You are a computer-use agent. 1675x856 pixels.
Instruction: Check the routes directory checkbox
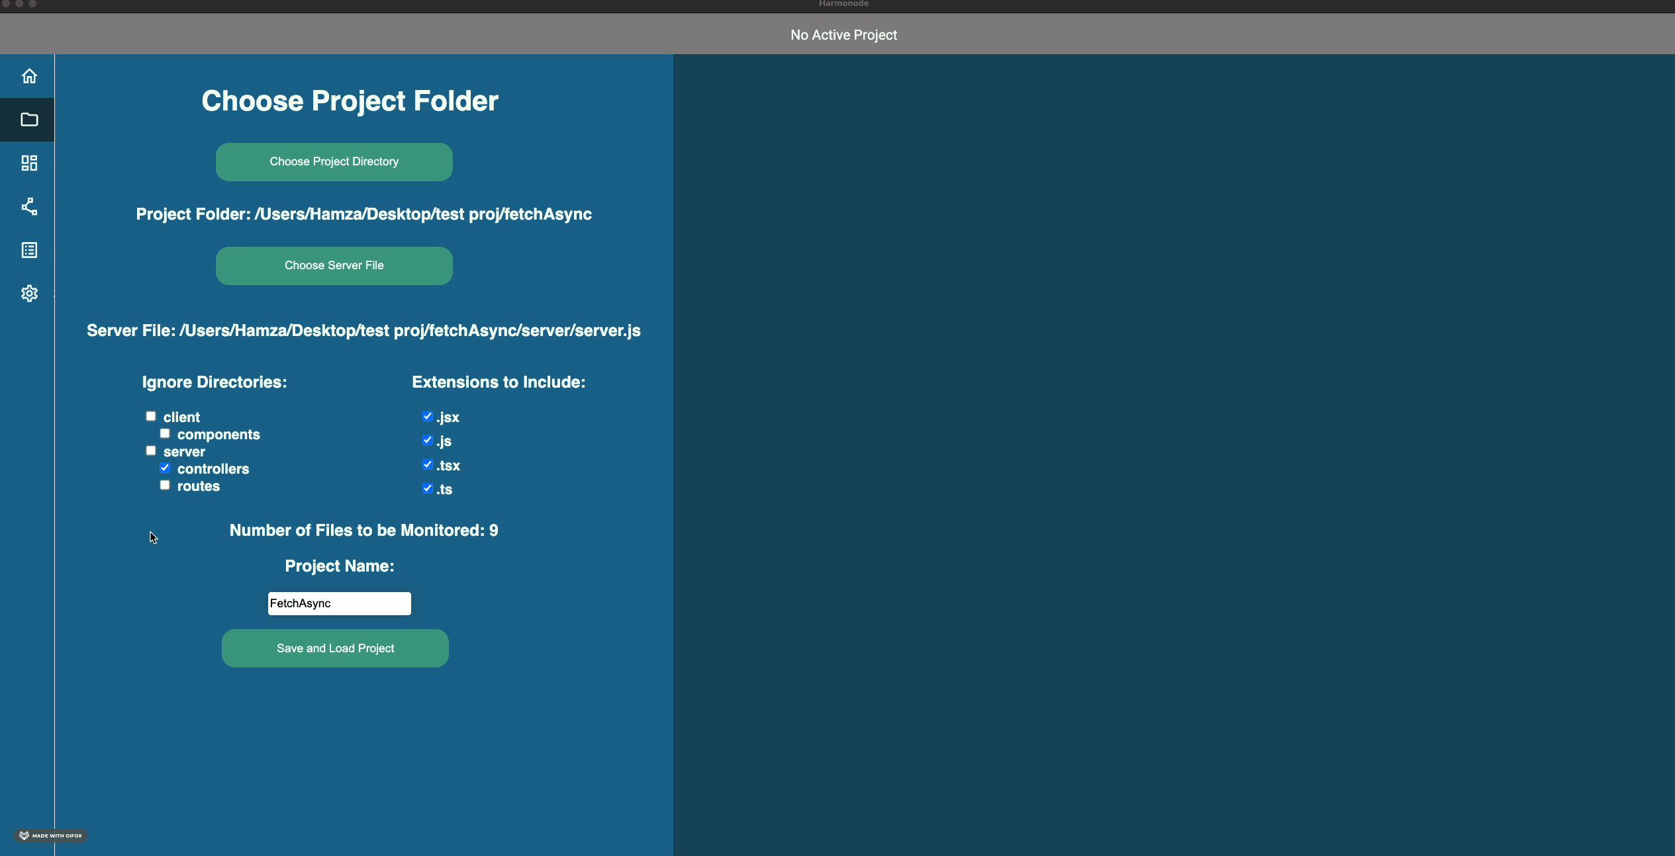point(165,485)
